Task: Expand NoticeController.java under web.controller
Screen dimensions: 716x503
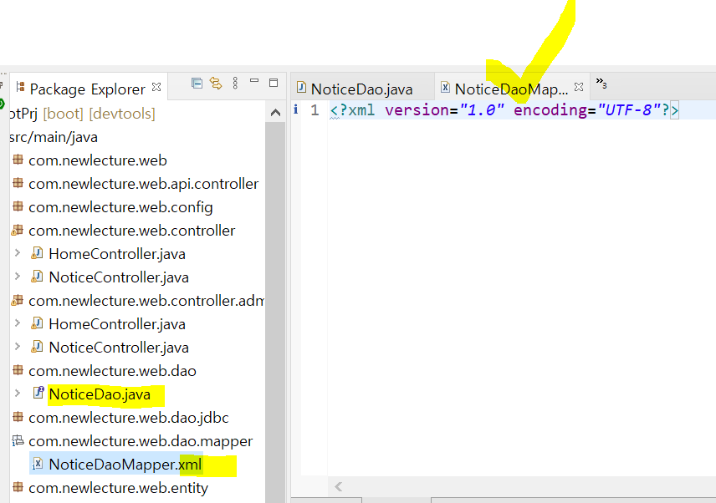Action: coord(18,276)
